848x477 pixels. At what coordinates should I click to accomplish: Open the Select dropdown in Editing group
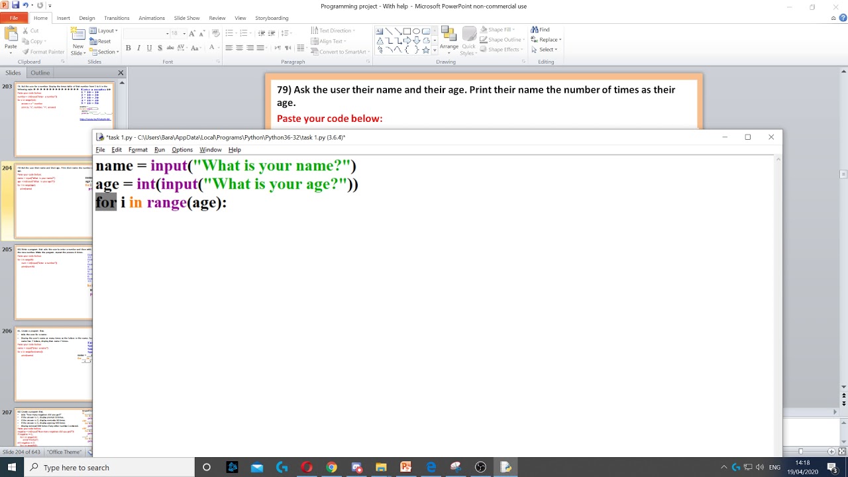544,50
